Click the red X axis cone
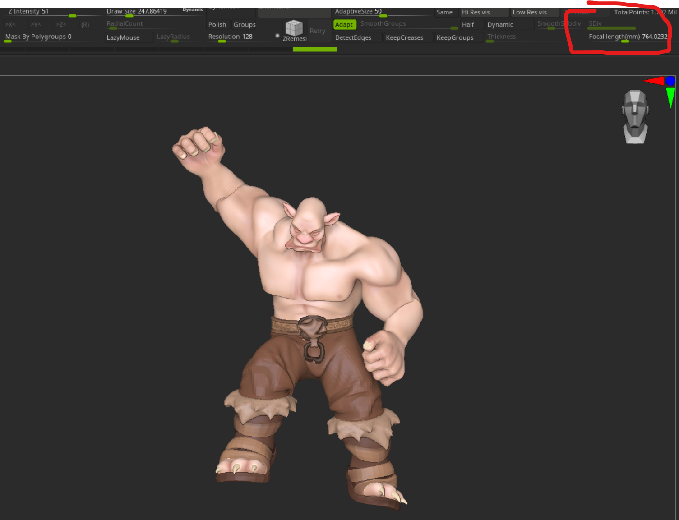This screenshot has height=520, width=679. coord(654,81)
